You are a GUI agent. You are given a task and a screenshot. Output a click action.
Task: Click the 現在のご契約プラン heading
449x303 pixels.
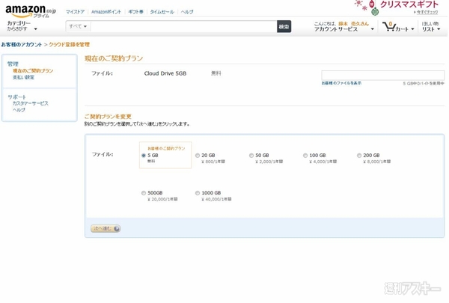pyautogui.click(x=114, y=58)
